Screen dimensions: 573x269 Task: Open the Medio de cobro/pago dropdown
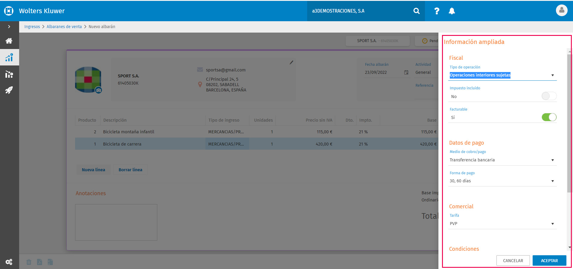click(502, 160)
